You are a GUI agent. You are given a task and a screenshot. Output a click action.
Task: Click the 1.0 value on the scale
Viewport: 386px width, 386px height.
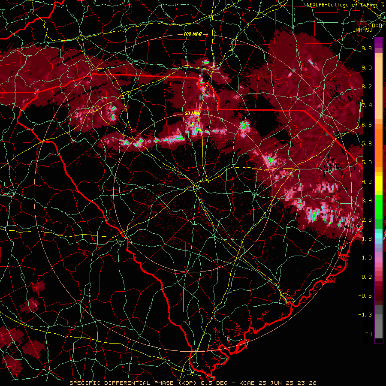point(367,257)
